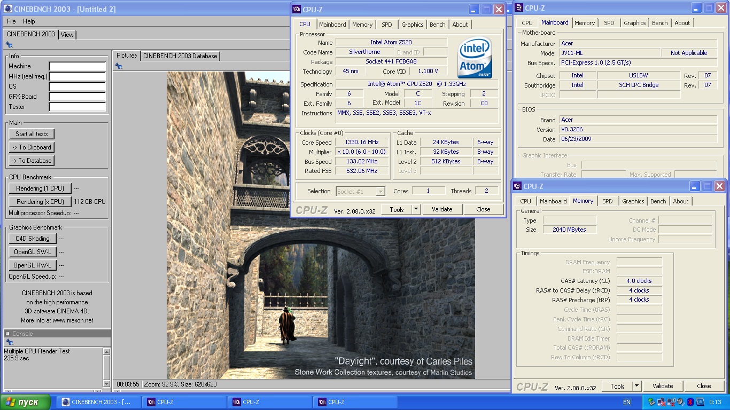
Task: Open the Help menu in CINEBENCH
Action: 29,21
